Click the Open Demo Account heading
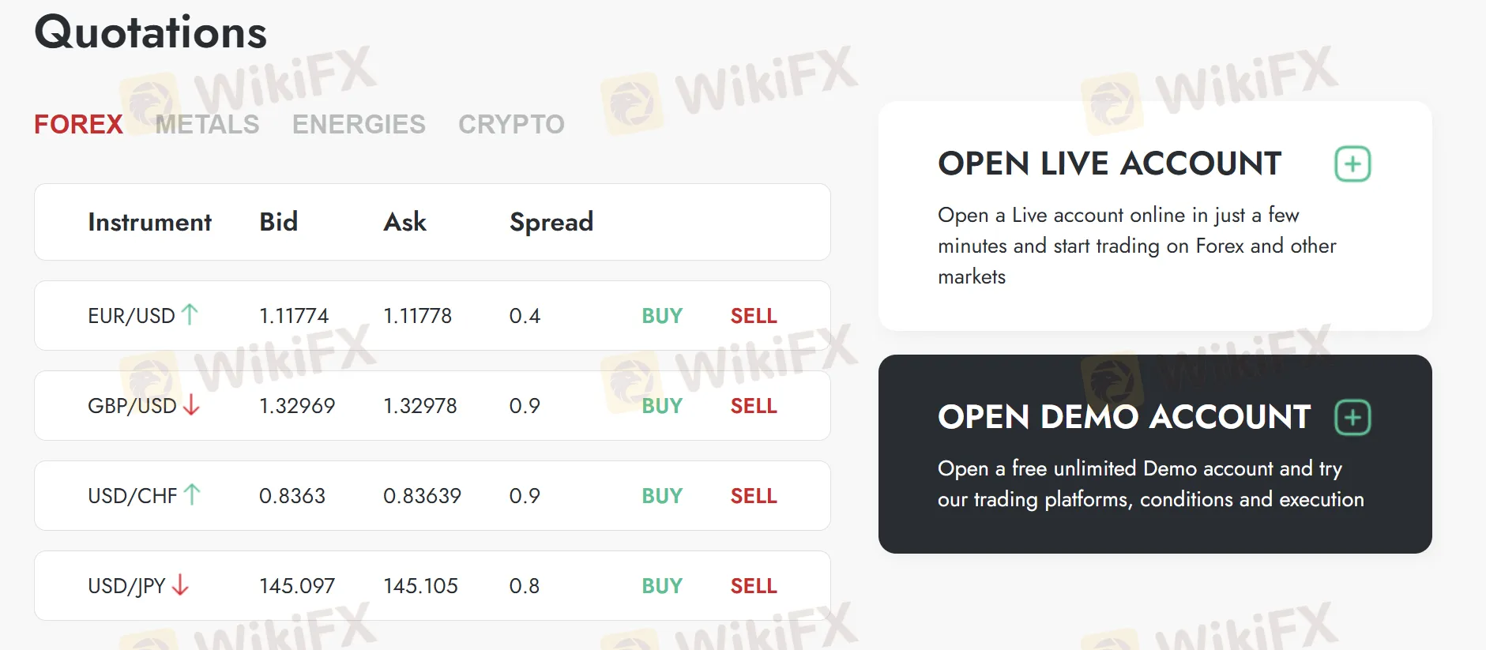Image resolution: width=1486 pixels, height=650 pixels. coord(1124,417)
